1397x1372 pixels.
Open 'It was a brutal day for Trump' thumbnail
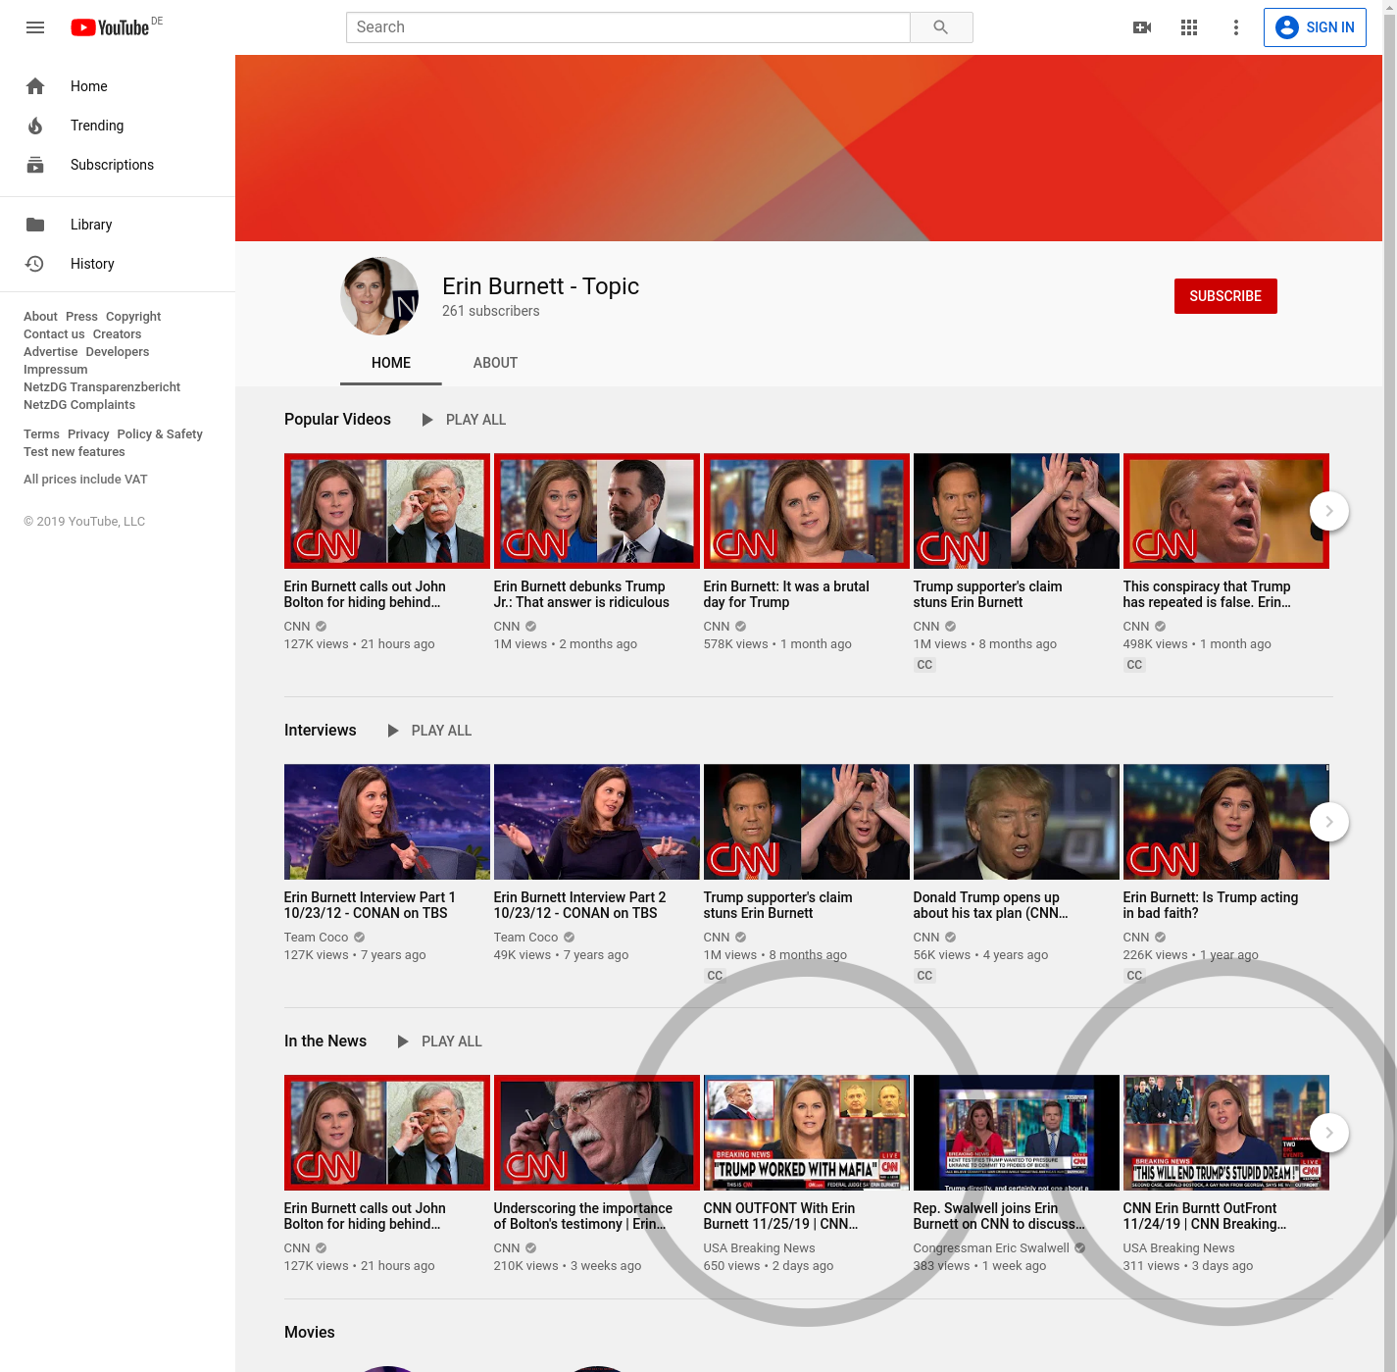pos(807,511)
